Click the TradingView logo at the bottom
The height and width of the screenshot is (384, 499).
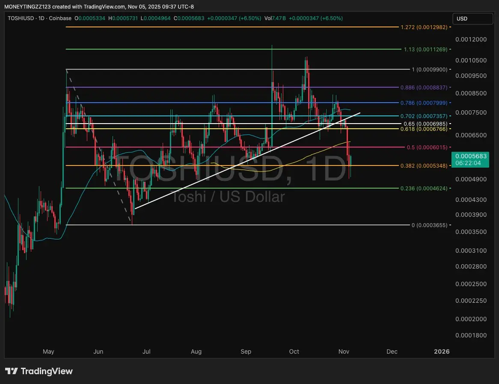click(x=39, y=371)
